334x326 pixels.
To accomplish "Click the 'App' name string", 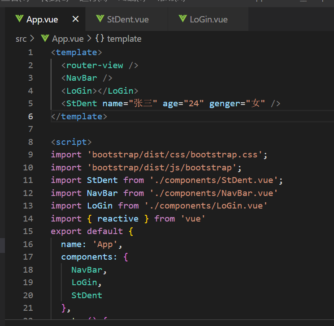I will point(105,244).
